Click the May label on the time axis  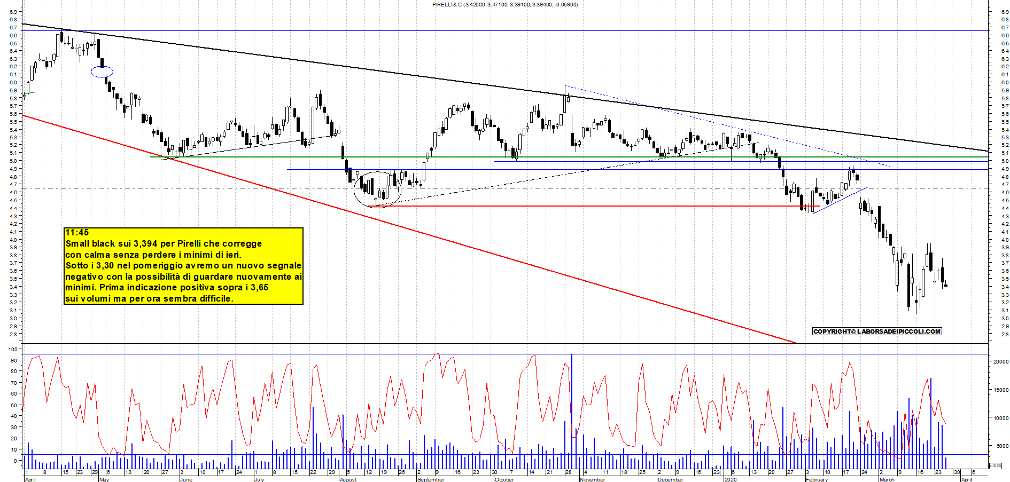pos(104,479)
